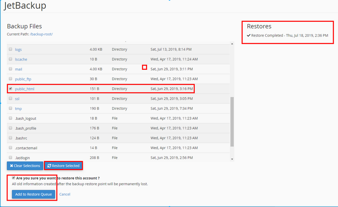Image resolution: width=338 pixels, height=207 pixels.
Task: Cancel the restore confirmation
Action: pos(65,194)
